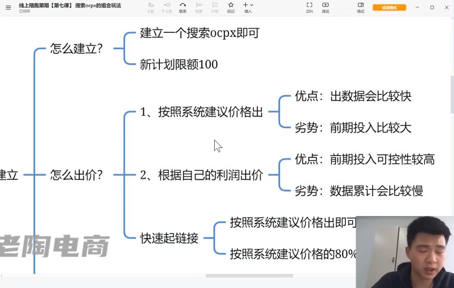
Task: Select the 优点:前期投入可控性较高 node
Action: [364, 159]
